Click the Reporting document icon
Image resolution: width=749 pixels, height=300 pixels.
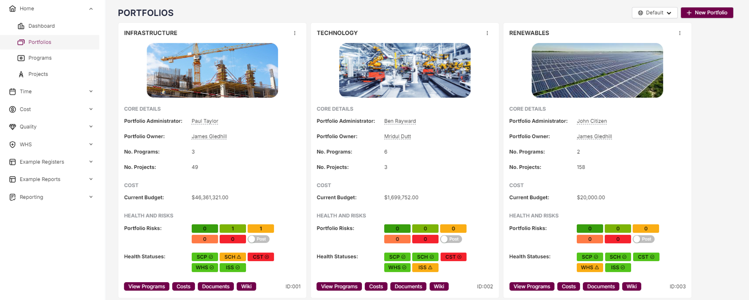click(12, 197)
